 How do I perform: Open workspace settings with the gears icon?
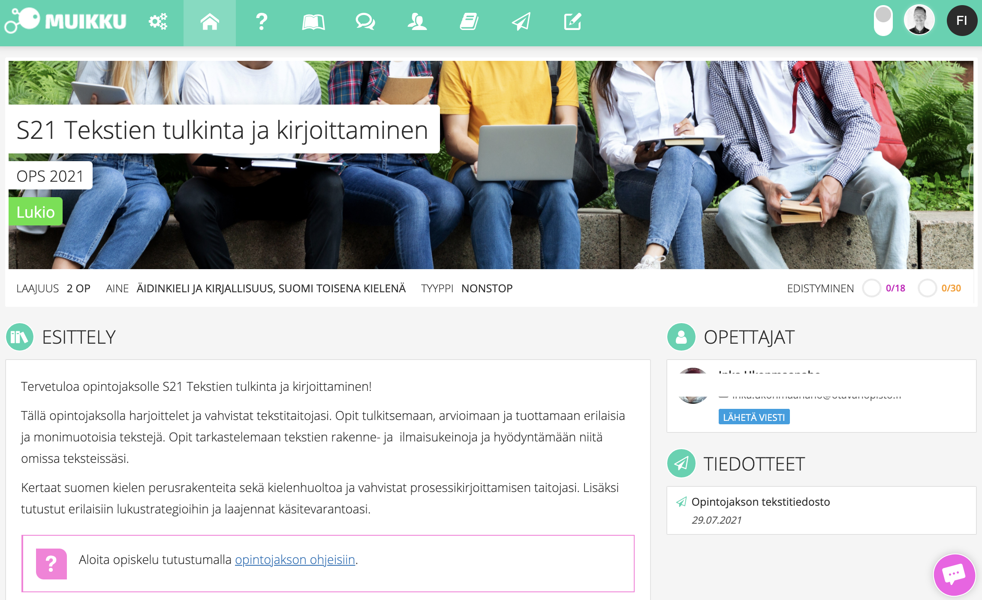(158, 21)
